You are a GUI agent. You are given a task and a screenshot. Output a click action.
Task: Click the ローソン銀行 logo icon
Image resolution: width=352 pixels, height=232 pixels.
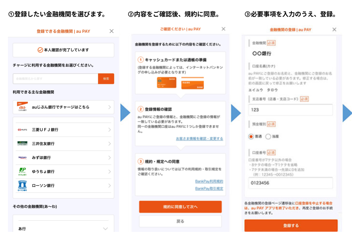pyautogui.click(x=22, y=186)
